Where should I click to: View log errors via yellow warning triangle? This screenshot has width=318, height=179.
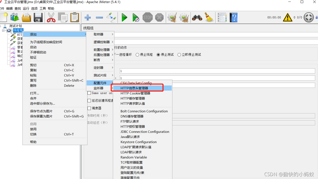pos(287,17)
